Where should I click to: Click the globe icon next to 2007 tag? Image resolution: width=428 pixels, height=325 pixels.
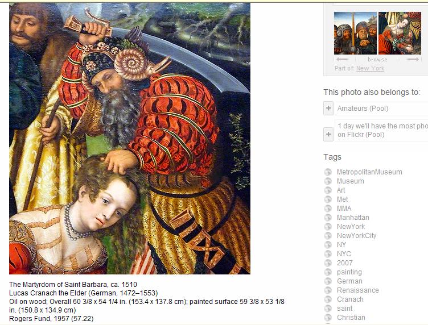pyautogui.click(x=328, y=263)
